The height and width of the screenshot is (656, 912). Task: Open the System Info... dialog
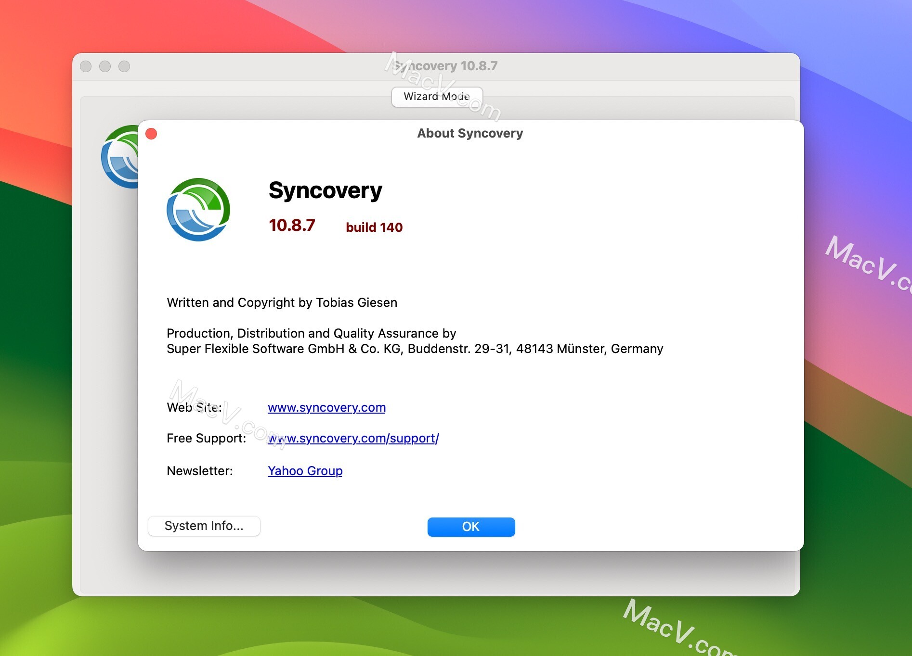(x=204, y=526)
